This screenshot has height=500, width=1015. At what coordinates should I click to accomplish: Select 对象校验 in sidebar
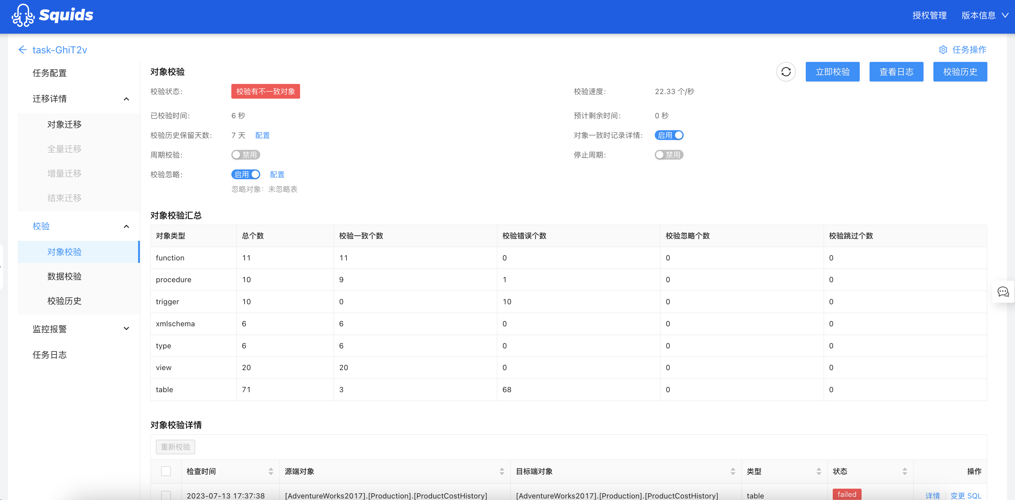click(79, 252)
